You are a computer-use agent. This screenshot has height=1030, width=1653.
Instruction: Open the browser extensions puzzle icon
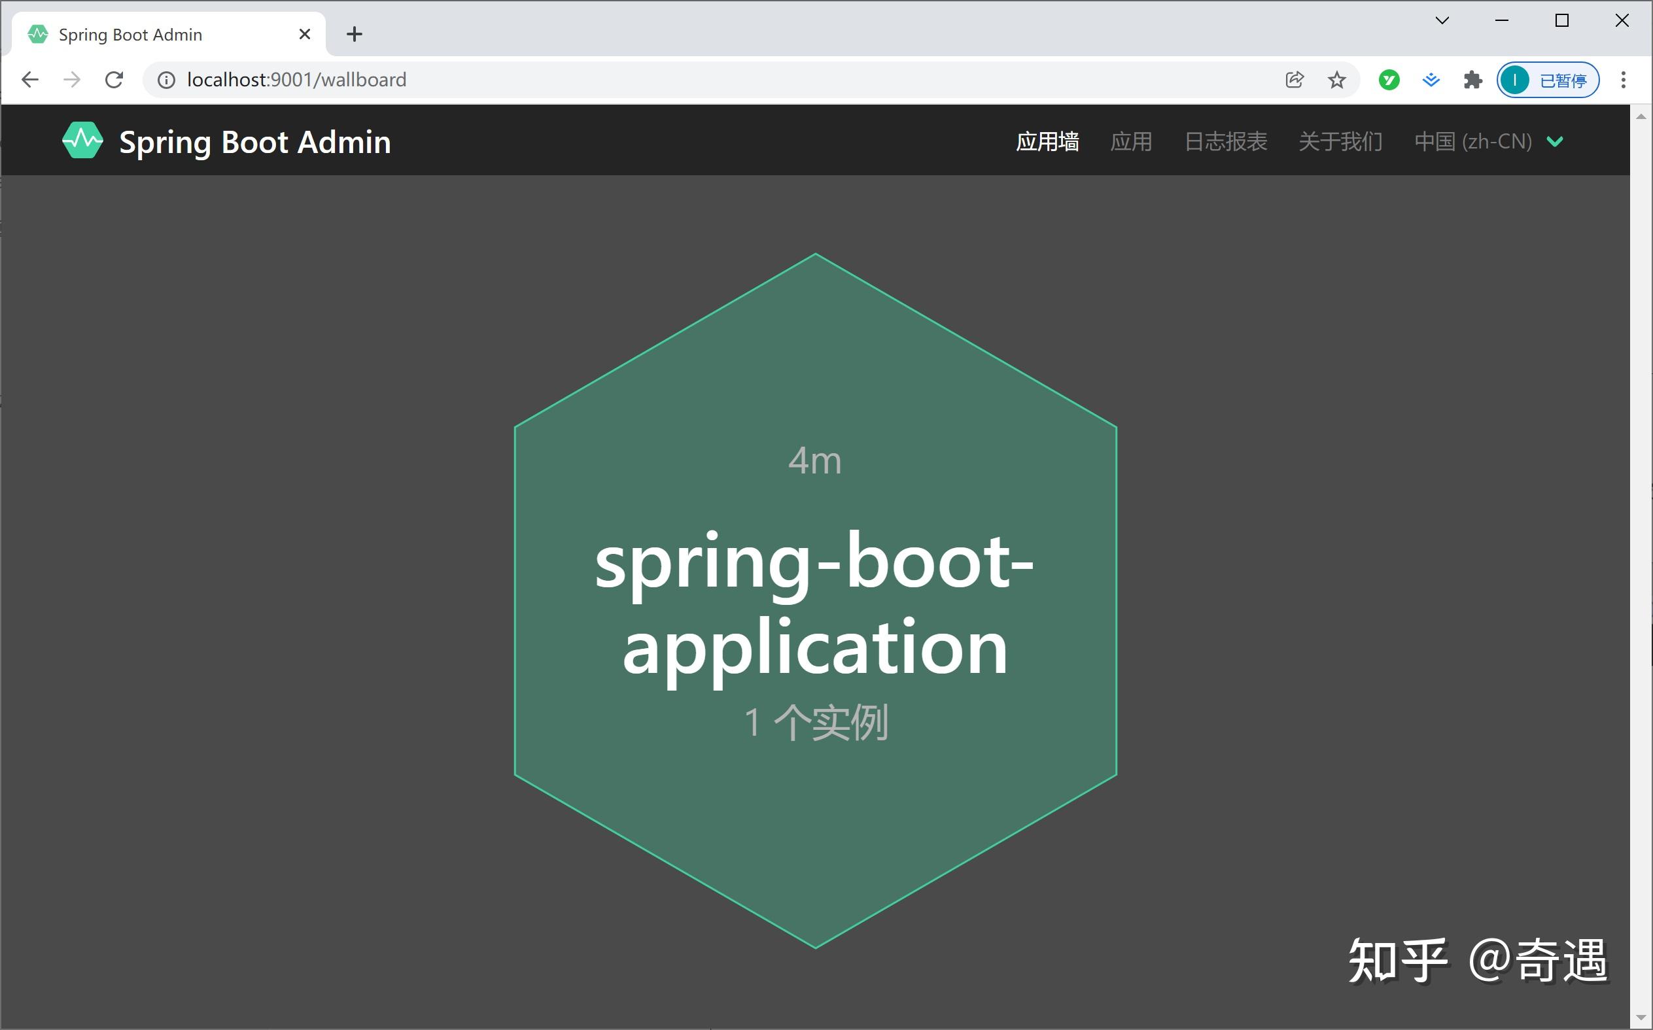tap(1473, 80)
